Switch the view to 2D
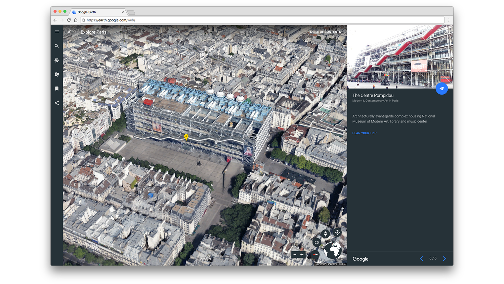Viewport: 504px width, 284px height. [317, 242]
